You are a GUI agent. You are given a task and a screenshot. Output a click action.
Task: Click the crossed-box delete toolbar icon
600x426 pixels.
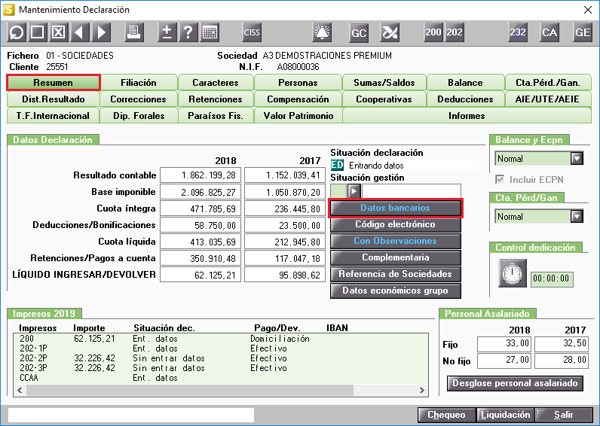59,32
